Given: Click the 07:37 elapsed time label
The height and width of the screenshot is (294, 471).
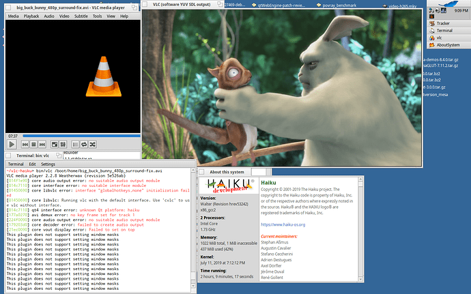Looking at the screenshot, I should tap(12, 136).
